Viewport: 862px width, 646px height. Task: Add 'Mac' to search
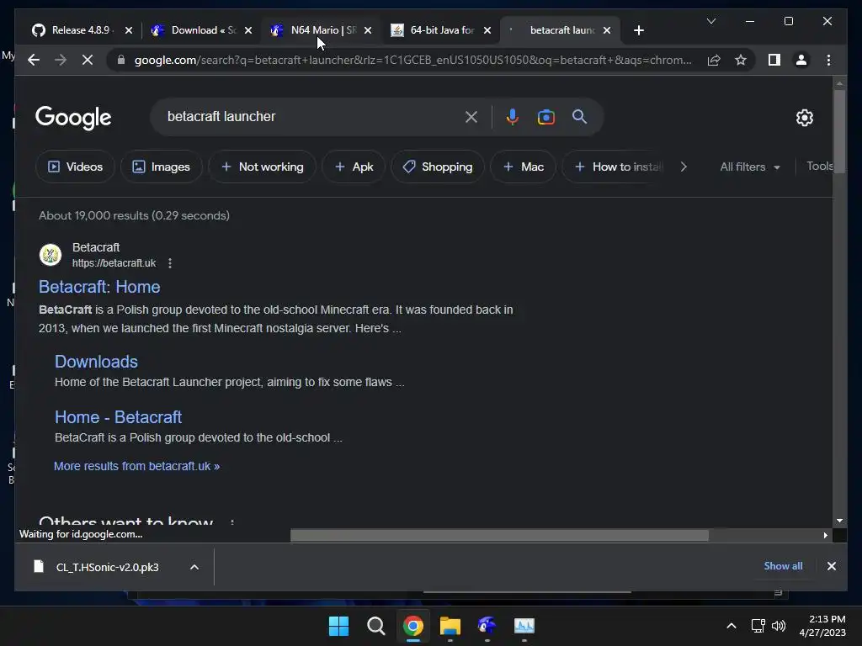point(523,167)
